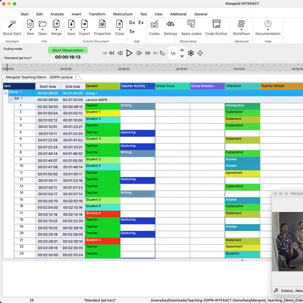The height and width of the screenshot is (303, 303).
Task: Open the Text ribbon tab
Action: click(144, 14)
